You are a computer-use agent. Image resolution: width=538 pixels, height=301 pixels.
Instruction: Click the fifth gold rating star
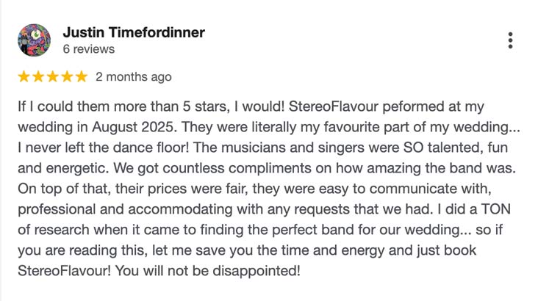81,76
